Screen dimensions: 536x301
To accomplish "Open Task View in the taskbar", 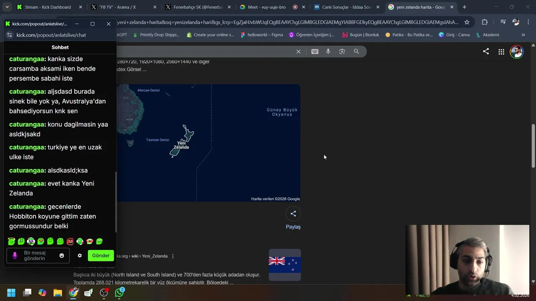I will click(x=27, y=293).
